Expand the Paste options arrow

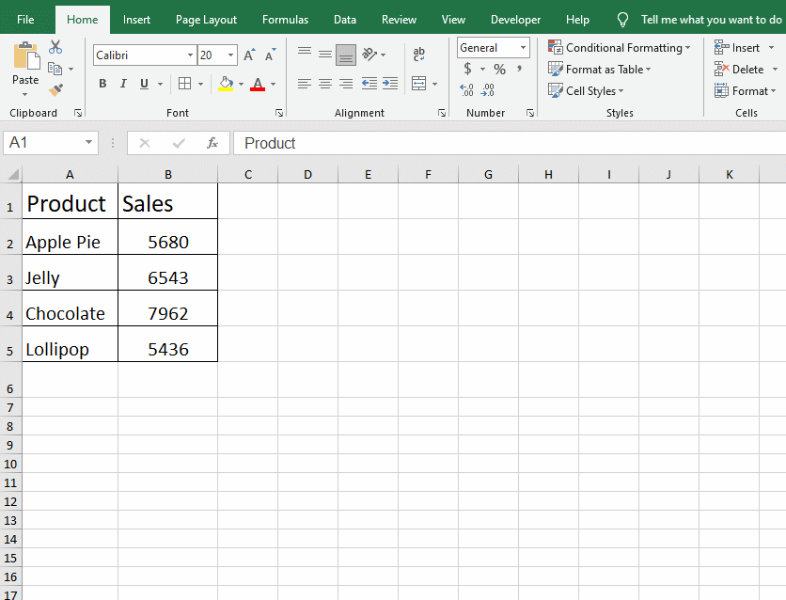[25, 94]
